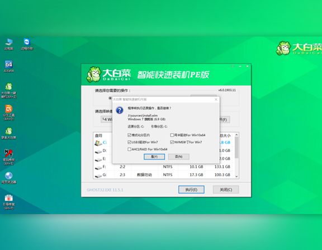Click the DaBaiCai cabbage logo in installer header
The image size is (322, 250).
click(x=94, y=75)
